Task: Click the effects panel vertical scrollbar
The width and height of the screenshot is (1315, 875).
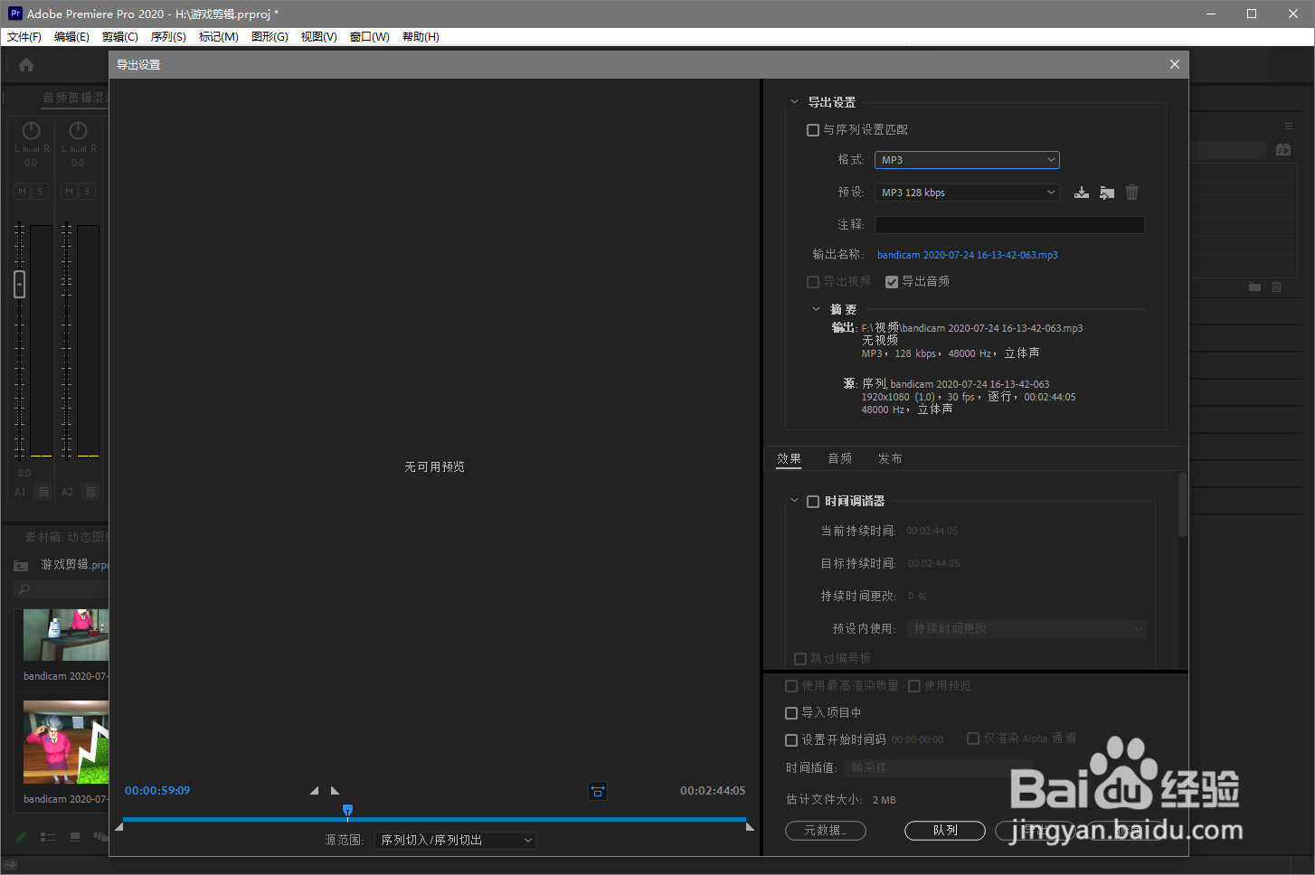Action: tap(1182, 505)
